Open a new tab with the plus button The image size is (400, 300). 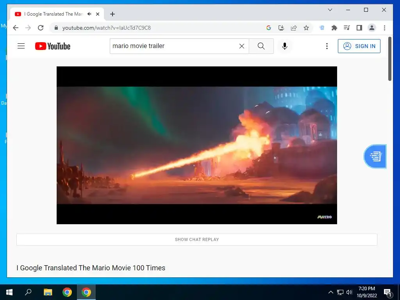click(112, 14)
